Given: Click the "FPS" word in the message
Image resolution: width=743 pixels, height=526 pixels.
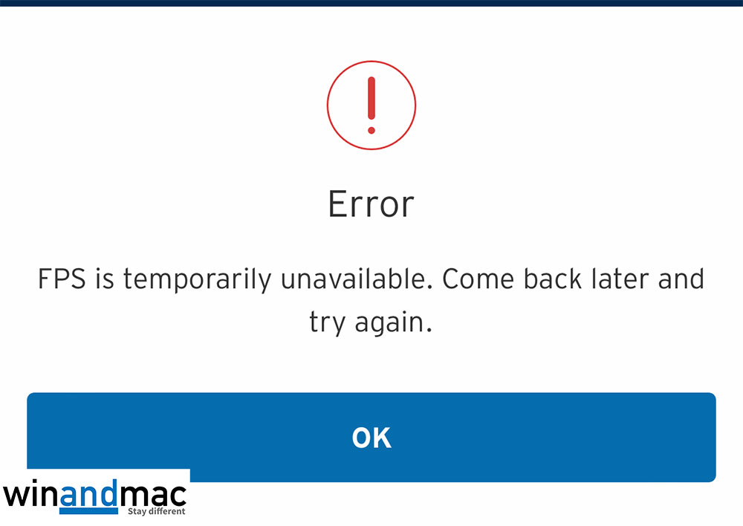Looking at the screenshot, I should 62,279.
